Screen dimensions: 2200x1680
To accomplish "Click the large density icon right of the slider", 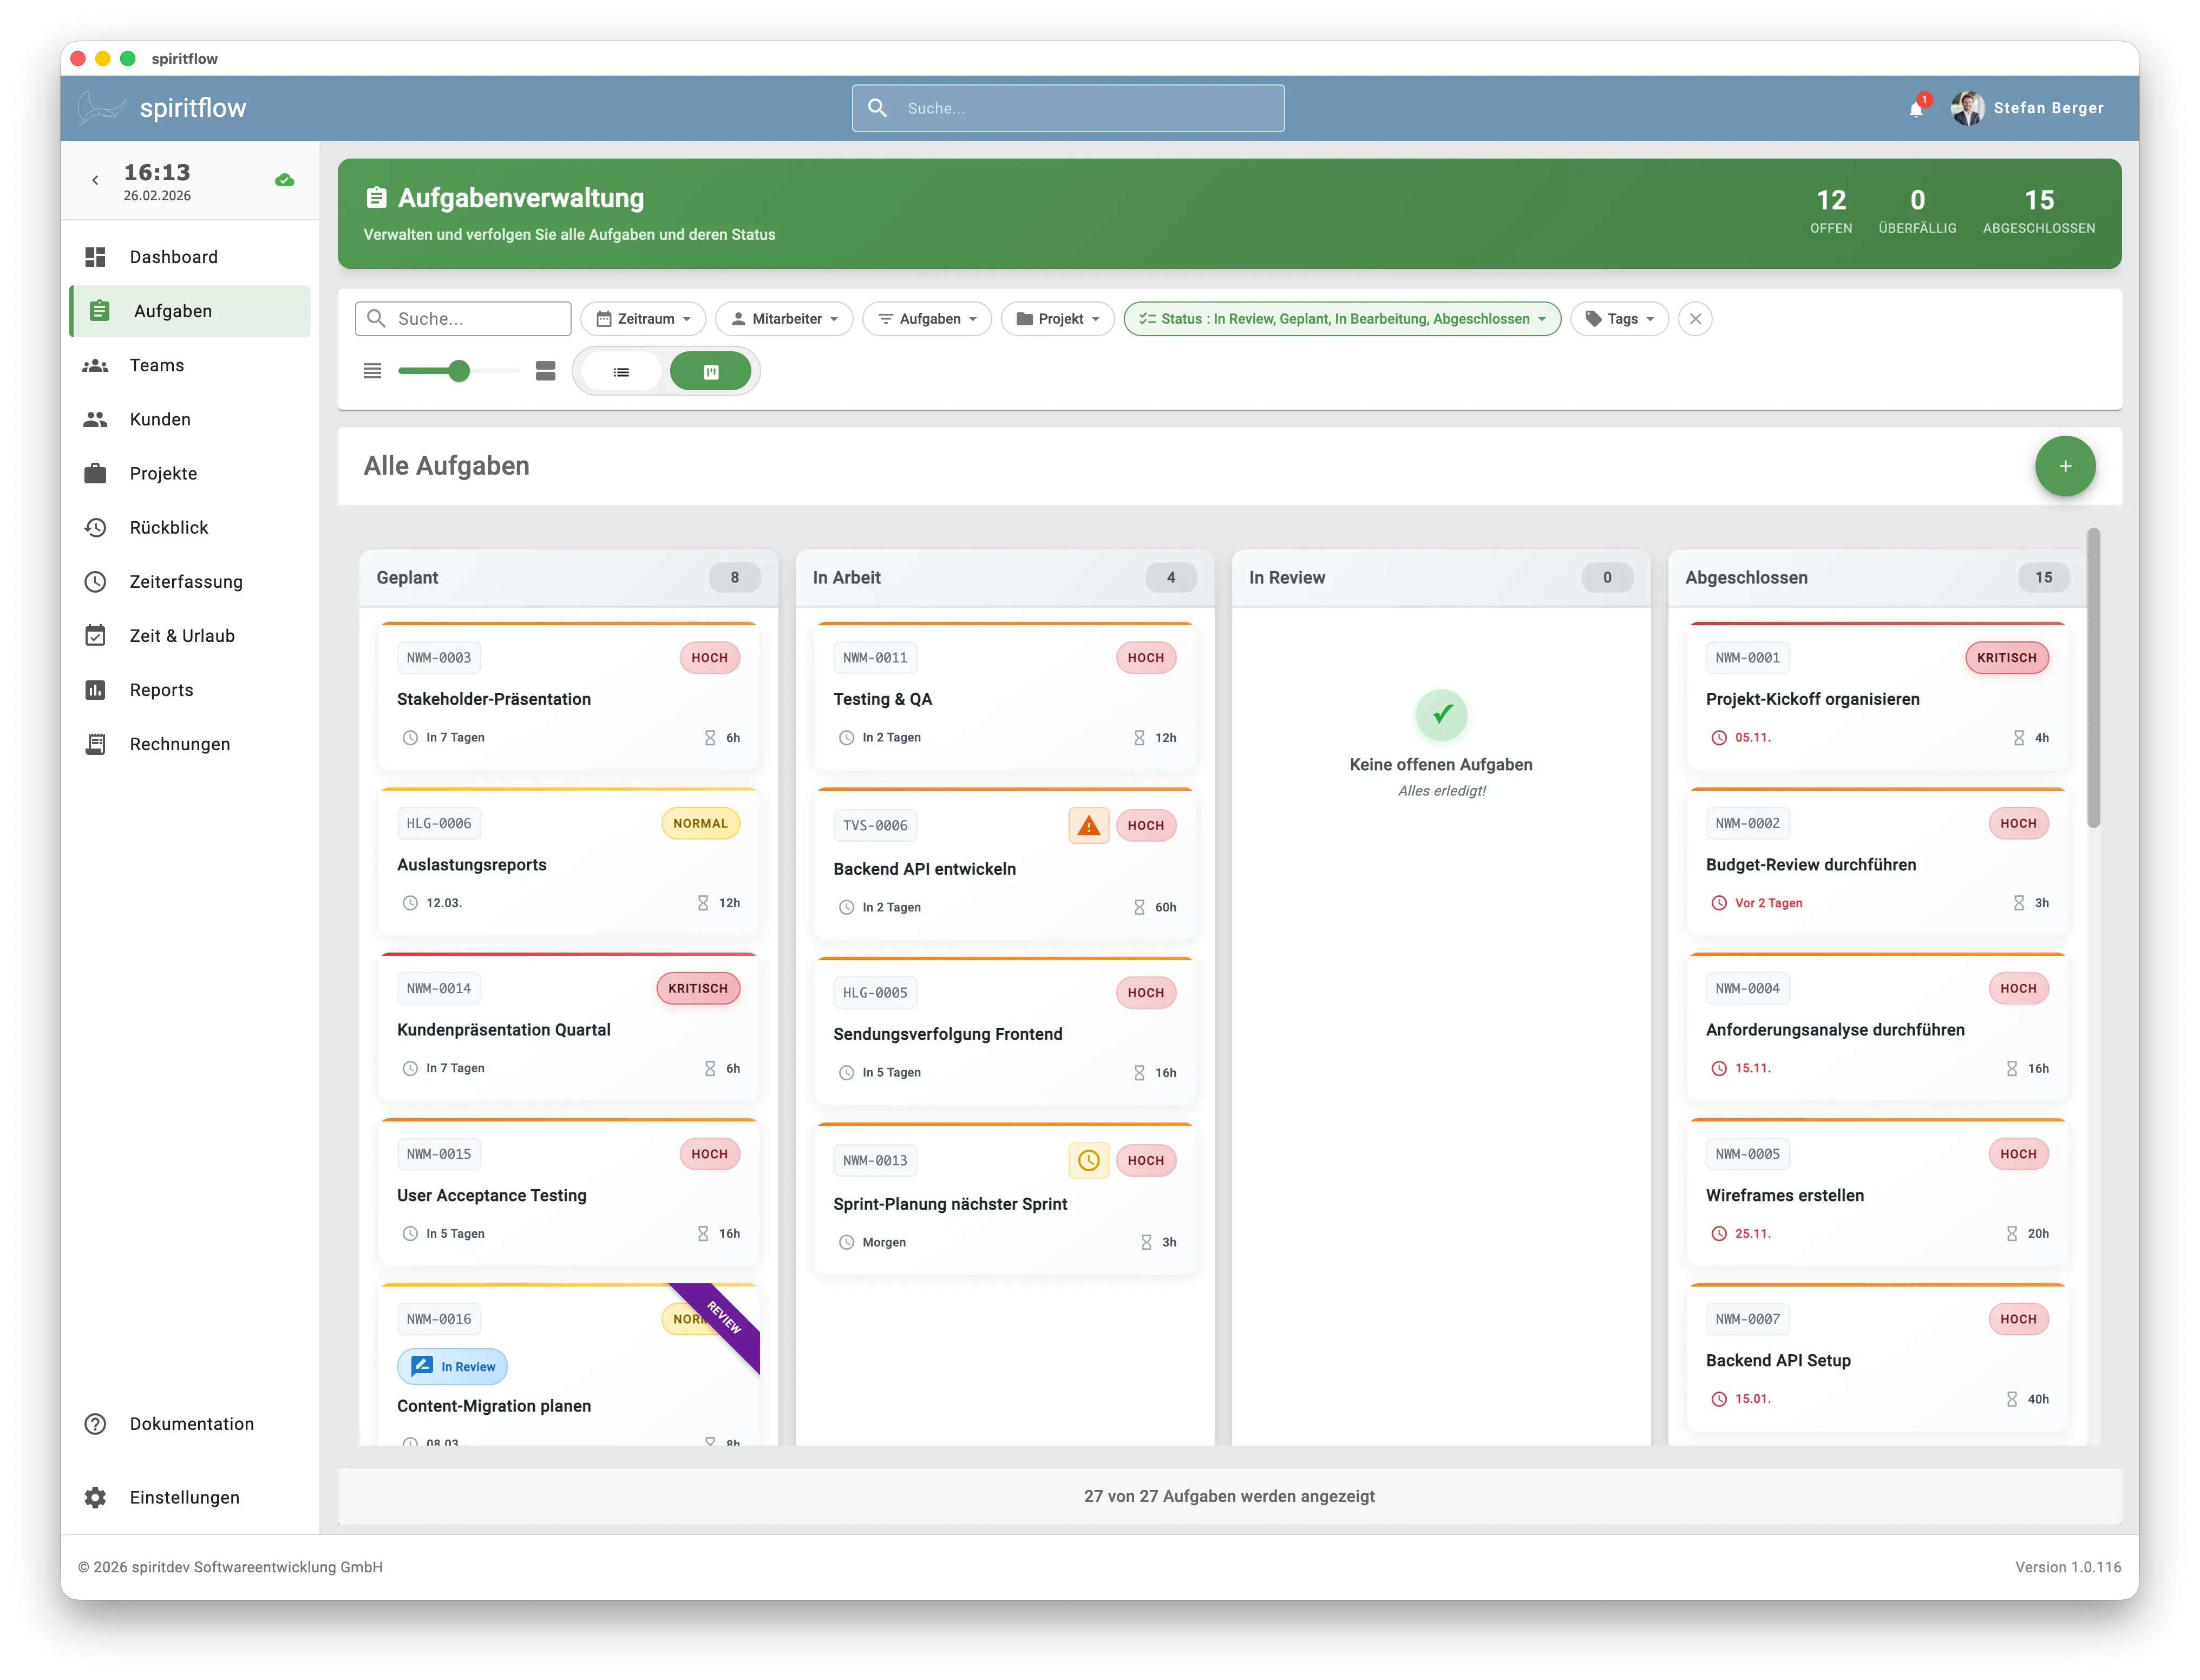I will coord(545,371).
